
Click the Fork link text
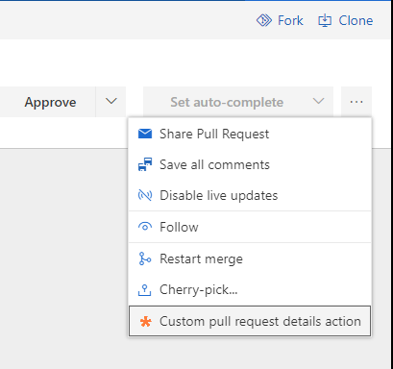click(290, 20)
